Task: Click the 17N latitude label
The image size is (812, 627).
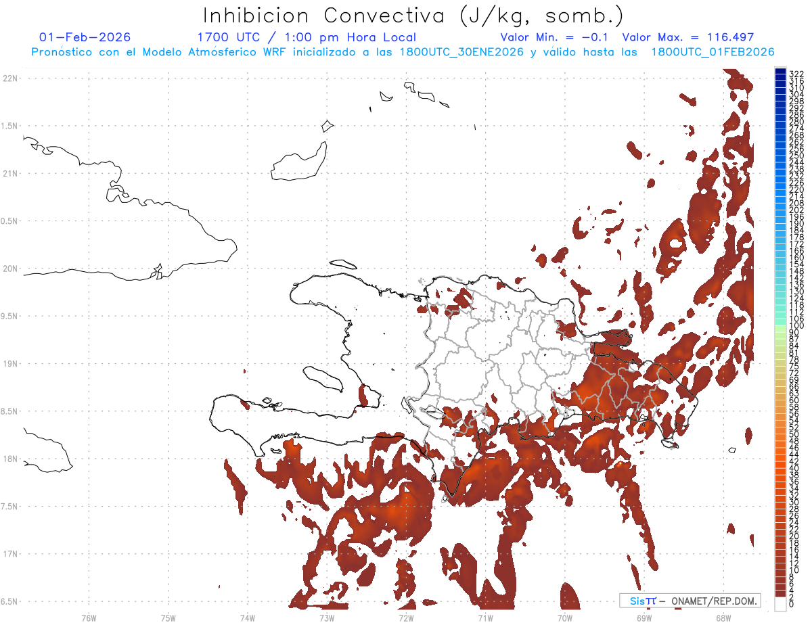Action: tap(9, 554)
